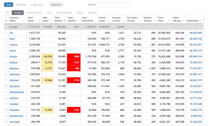Open the Russia country link

pos(13,56)
